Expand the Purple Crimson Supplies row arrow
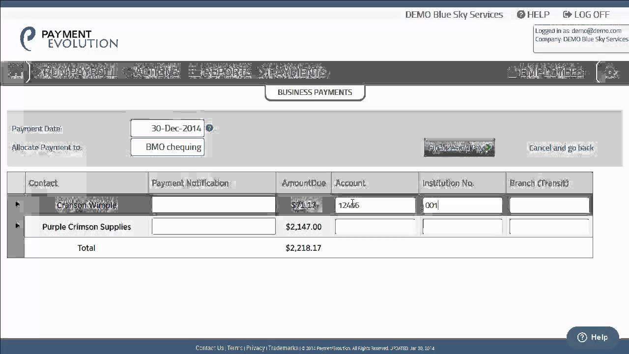The width and height of the screenshot is (629, 354). tap(17, 226)
